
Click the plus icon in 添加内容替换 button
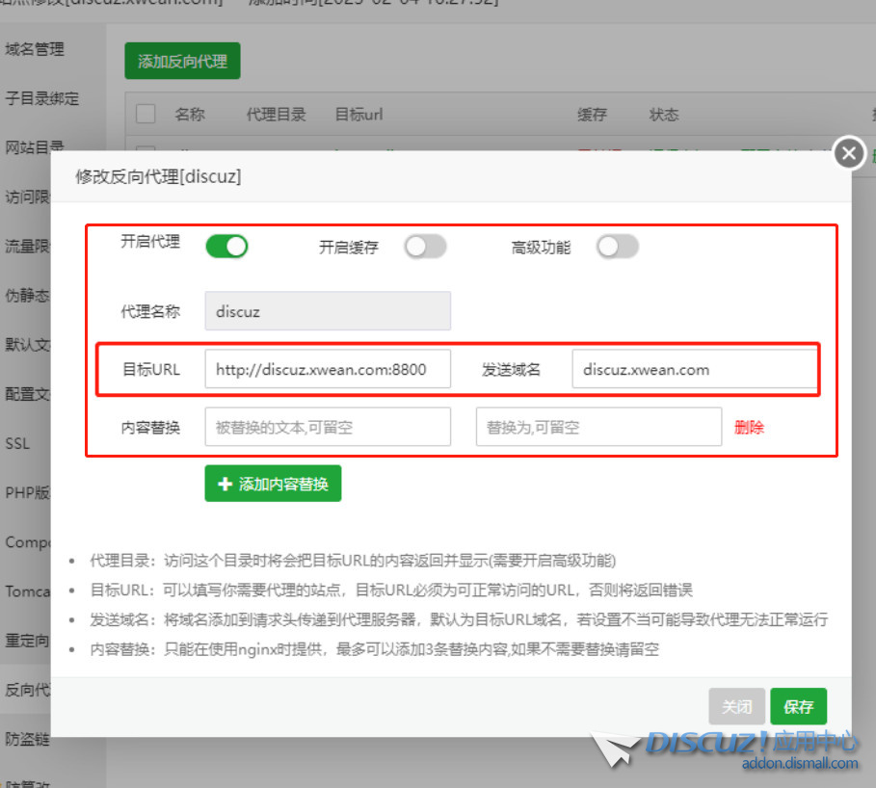(x=225, y=484)
